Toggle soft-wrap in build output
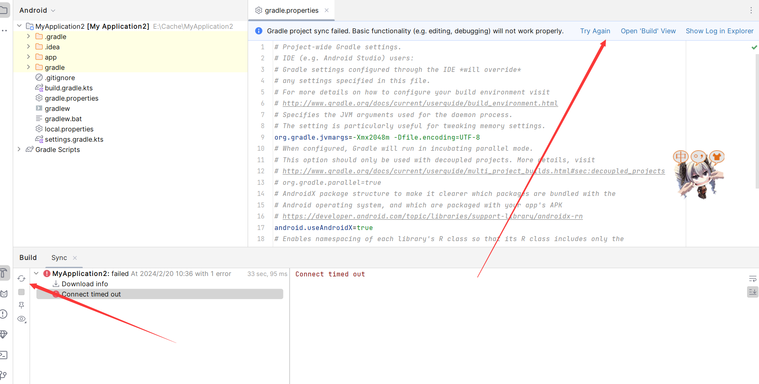Screen dimensions: 759x384 point(752,278)
